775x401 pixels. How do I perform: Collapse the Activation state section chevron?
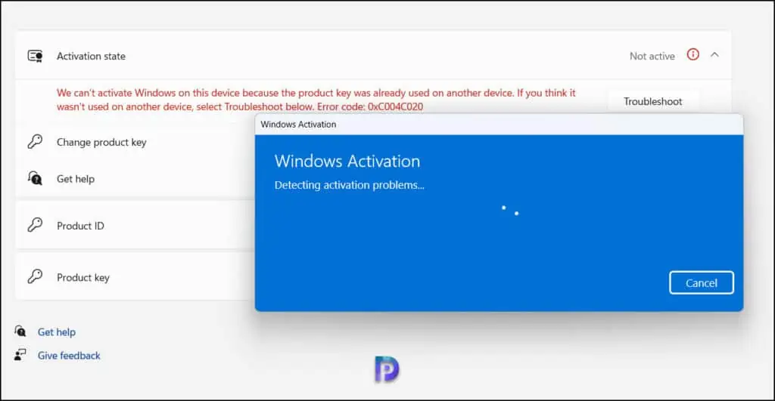714,54
